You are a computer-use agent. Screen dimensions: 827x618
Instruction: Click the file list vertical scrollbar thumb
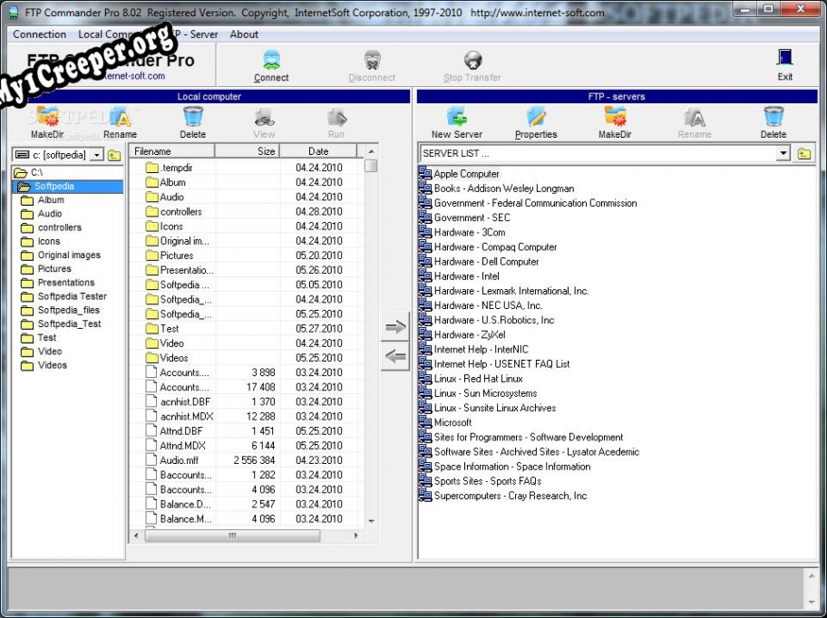[371, 166]
